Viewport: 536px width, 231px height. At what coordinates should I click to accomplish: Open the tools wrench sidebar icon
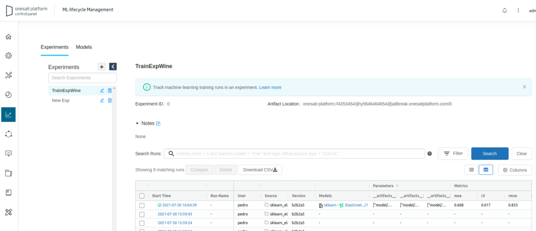[8, 212]
